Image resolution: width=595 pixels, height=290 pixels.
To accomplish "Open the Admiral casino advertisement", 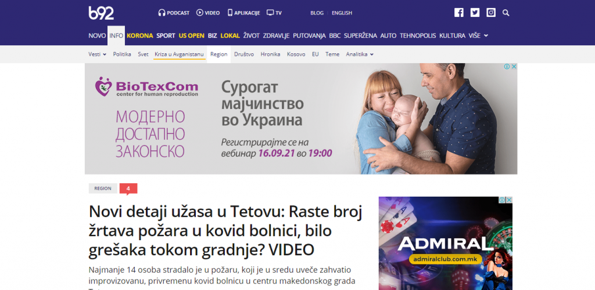I will (x=446, y=243).
